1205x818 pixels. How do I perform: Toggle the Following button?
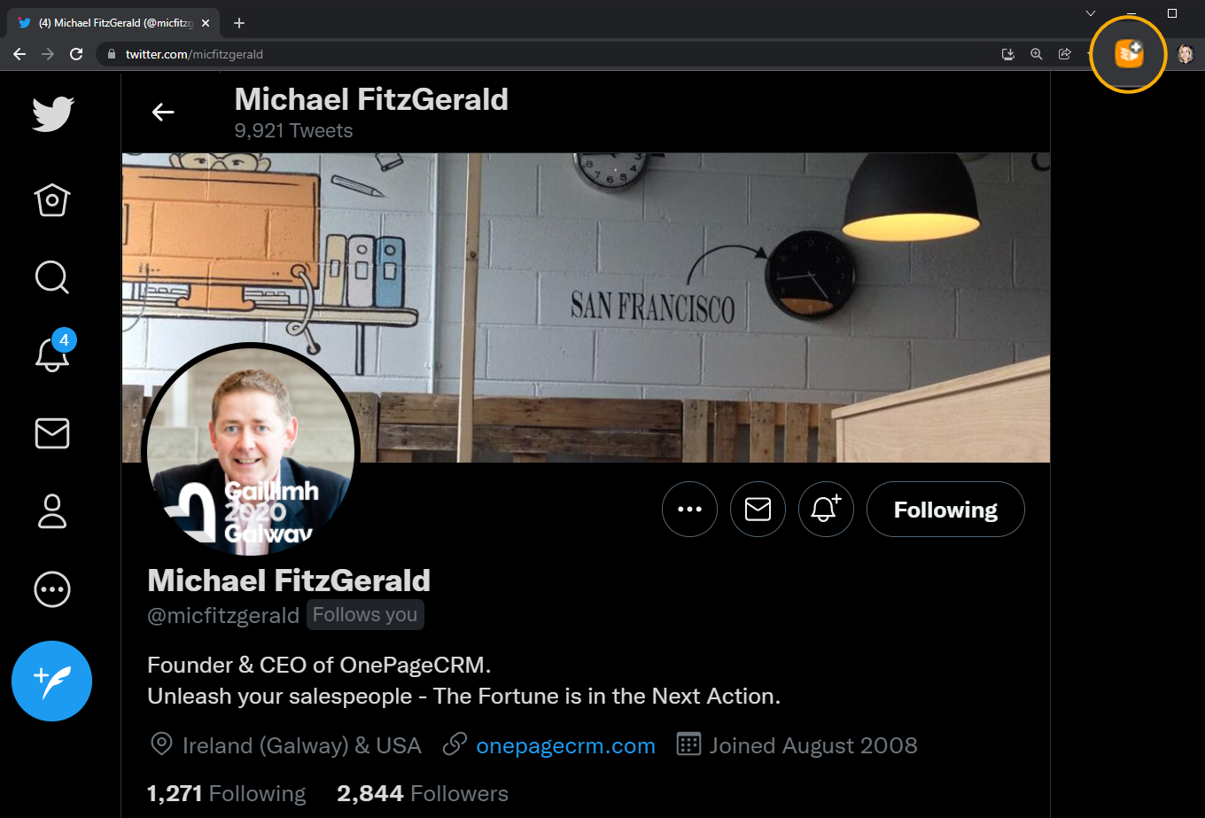click(x=945, y=509)
